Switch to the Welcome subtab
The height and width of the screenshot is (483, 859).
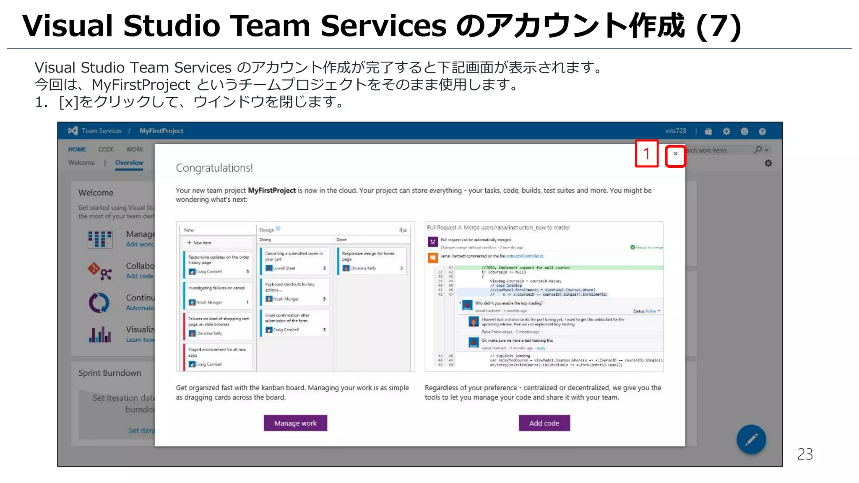[x=81, y=163]
